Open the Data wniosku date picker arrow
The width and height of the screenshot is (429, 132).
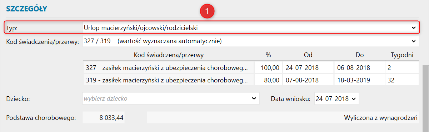click(x=354, y=98)
